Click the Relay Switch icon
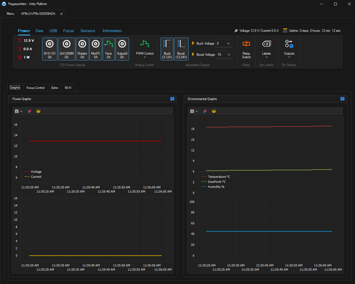The height and width of the screenshot is (284, 355). tap(246, 44)
